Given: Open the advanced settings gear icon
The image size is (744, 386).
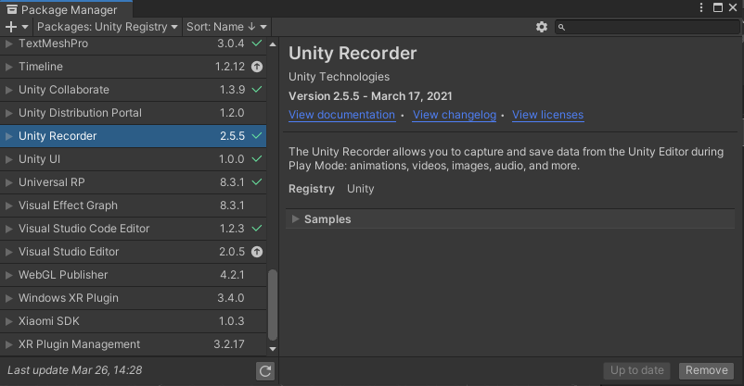Looking at the screenshot, I should (542, 27).
